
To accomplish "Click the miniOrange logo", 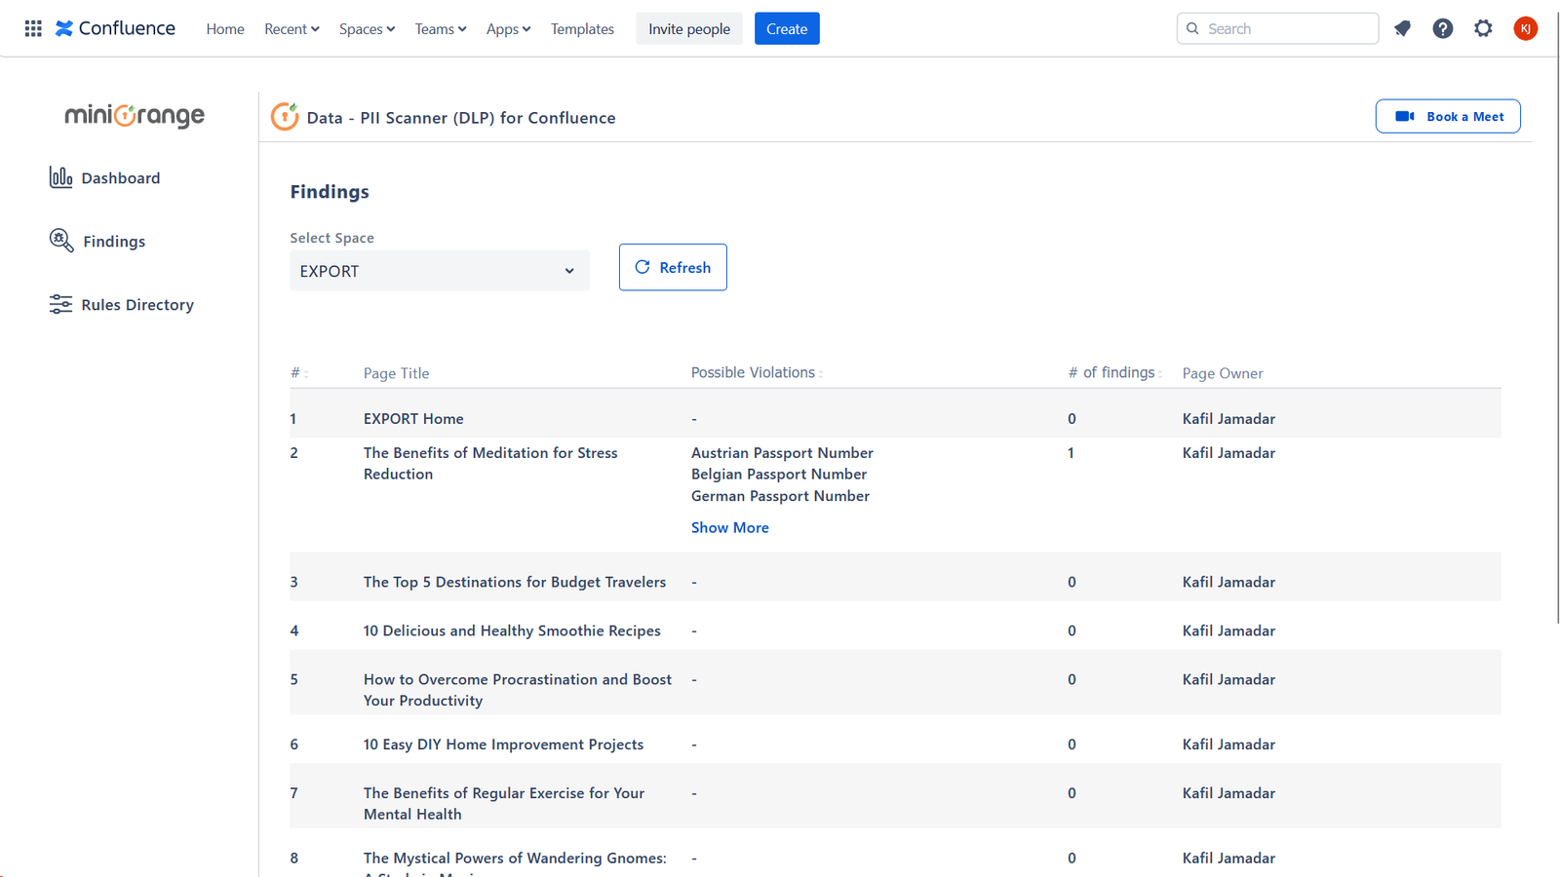I will point(135,115).
